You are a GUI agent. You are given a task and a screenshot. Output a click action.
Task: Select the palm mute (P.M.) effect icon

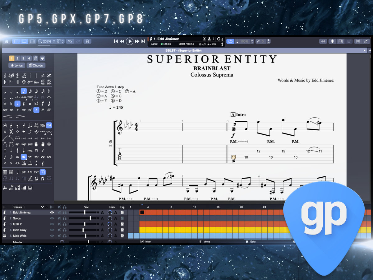pos(49,125)
